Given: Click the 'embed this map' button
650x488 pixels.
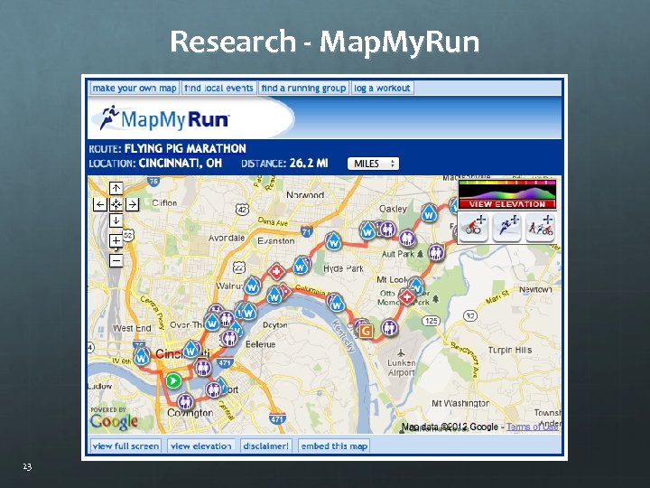Looking at the screenshot, I should pos(334,446).
